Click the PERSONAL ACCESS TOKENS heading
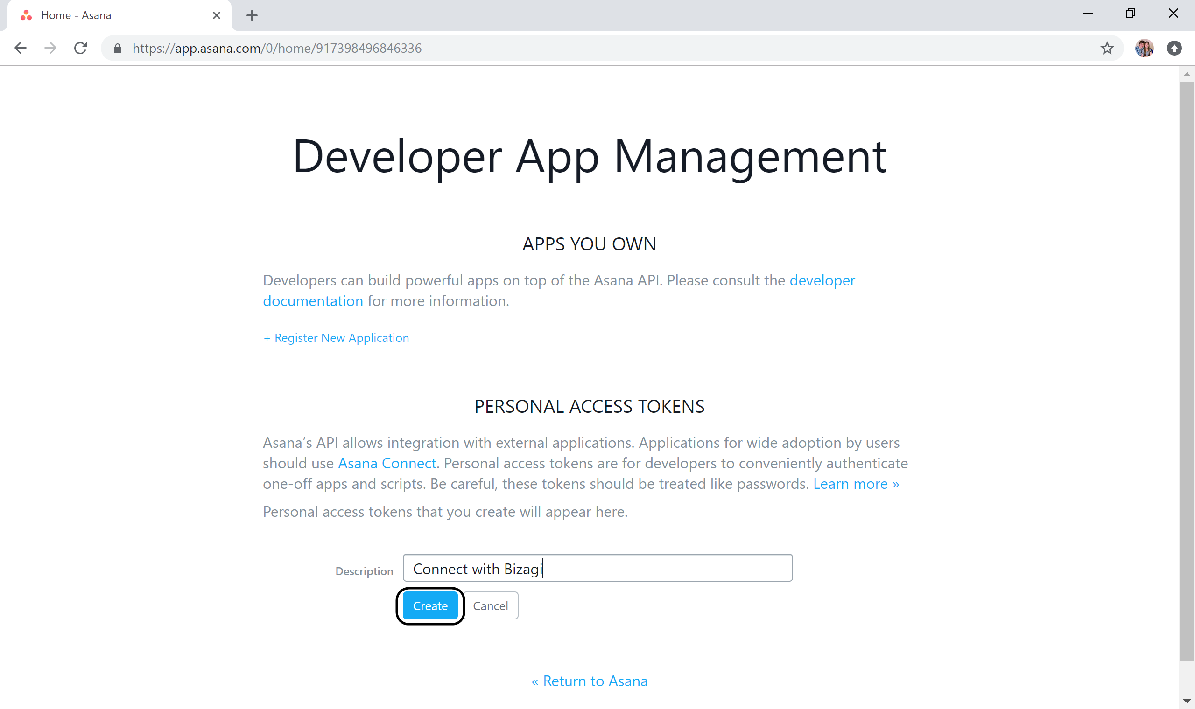The image size is (1195, 709). pyautogui.click(x=590, y=407)
